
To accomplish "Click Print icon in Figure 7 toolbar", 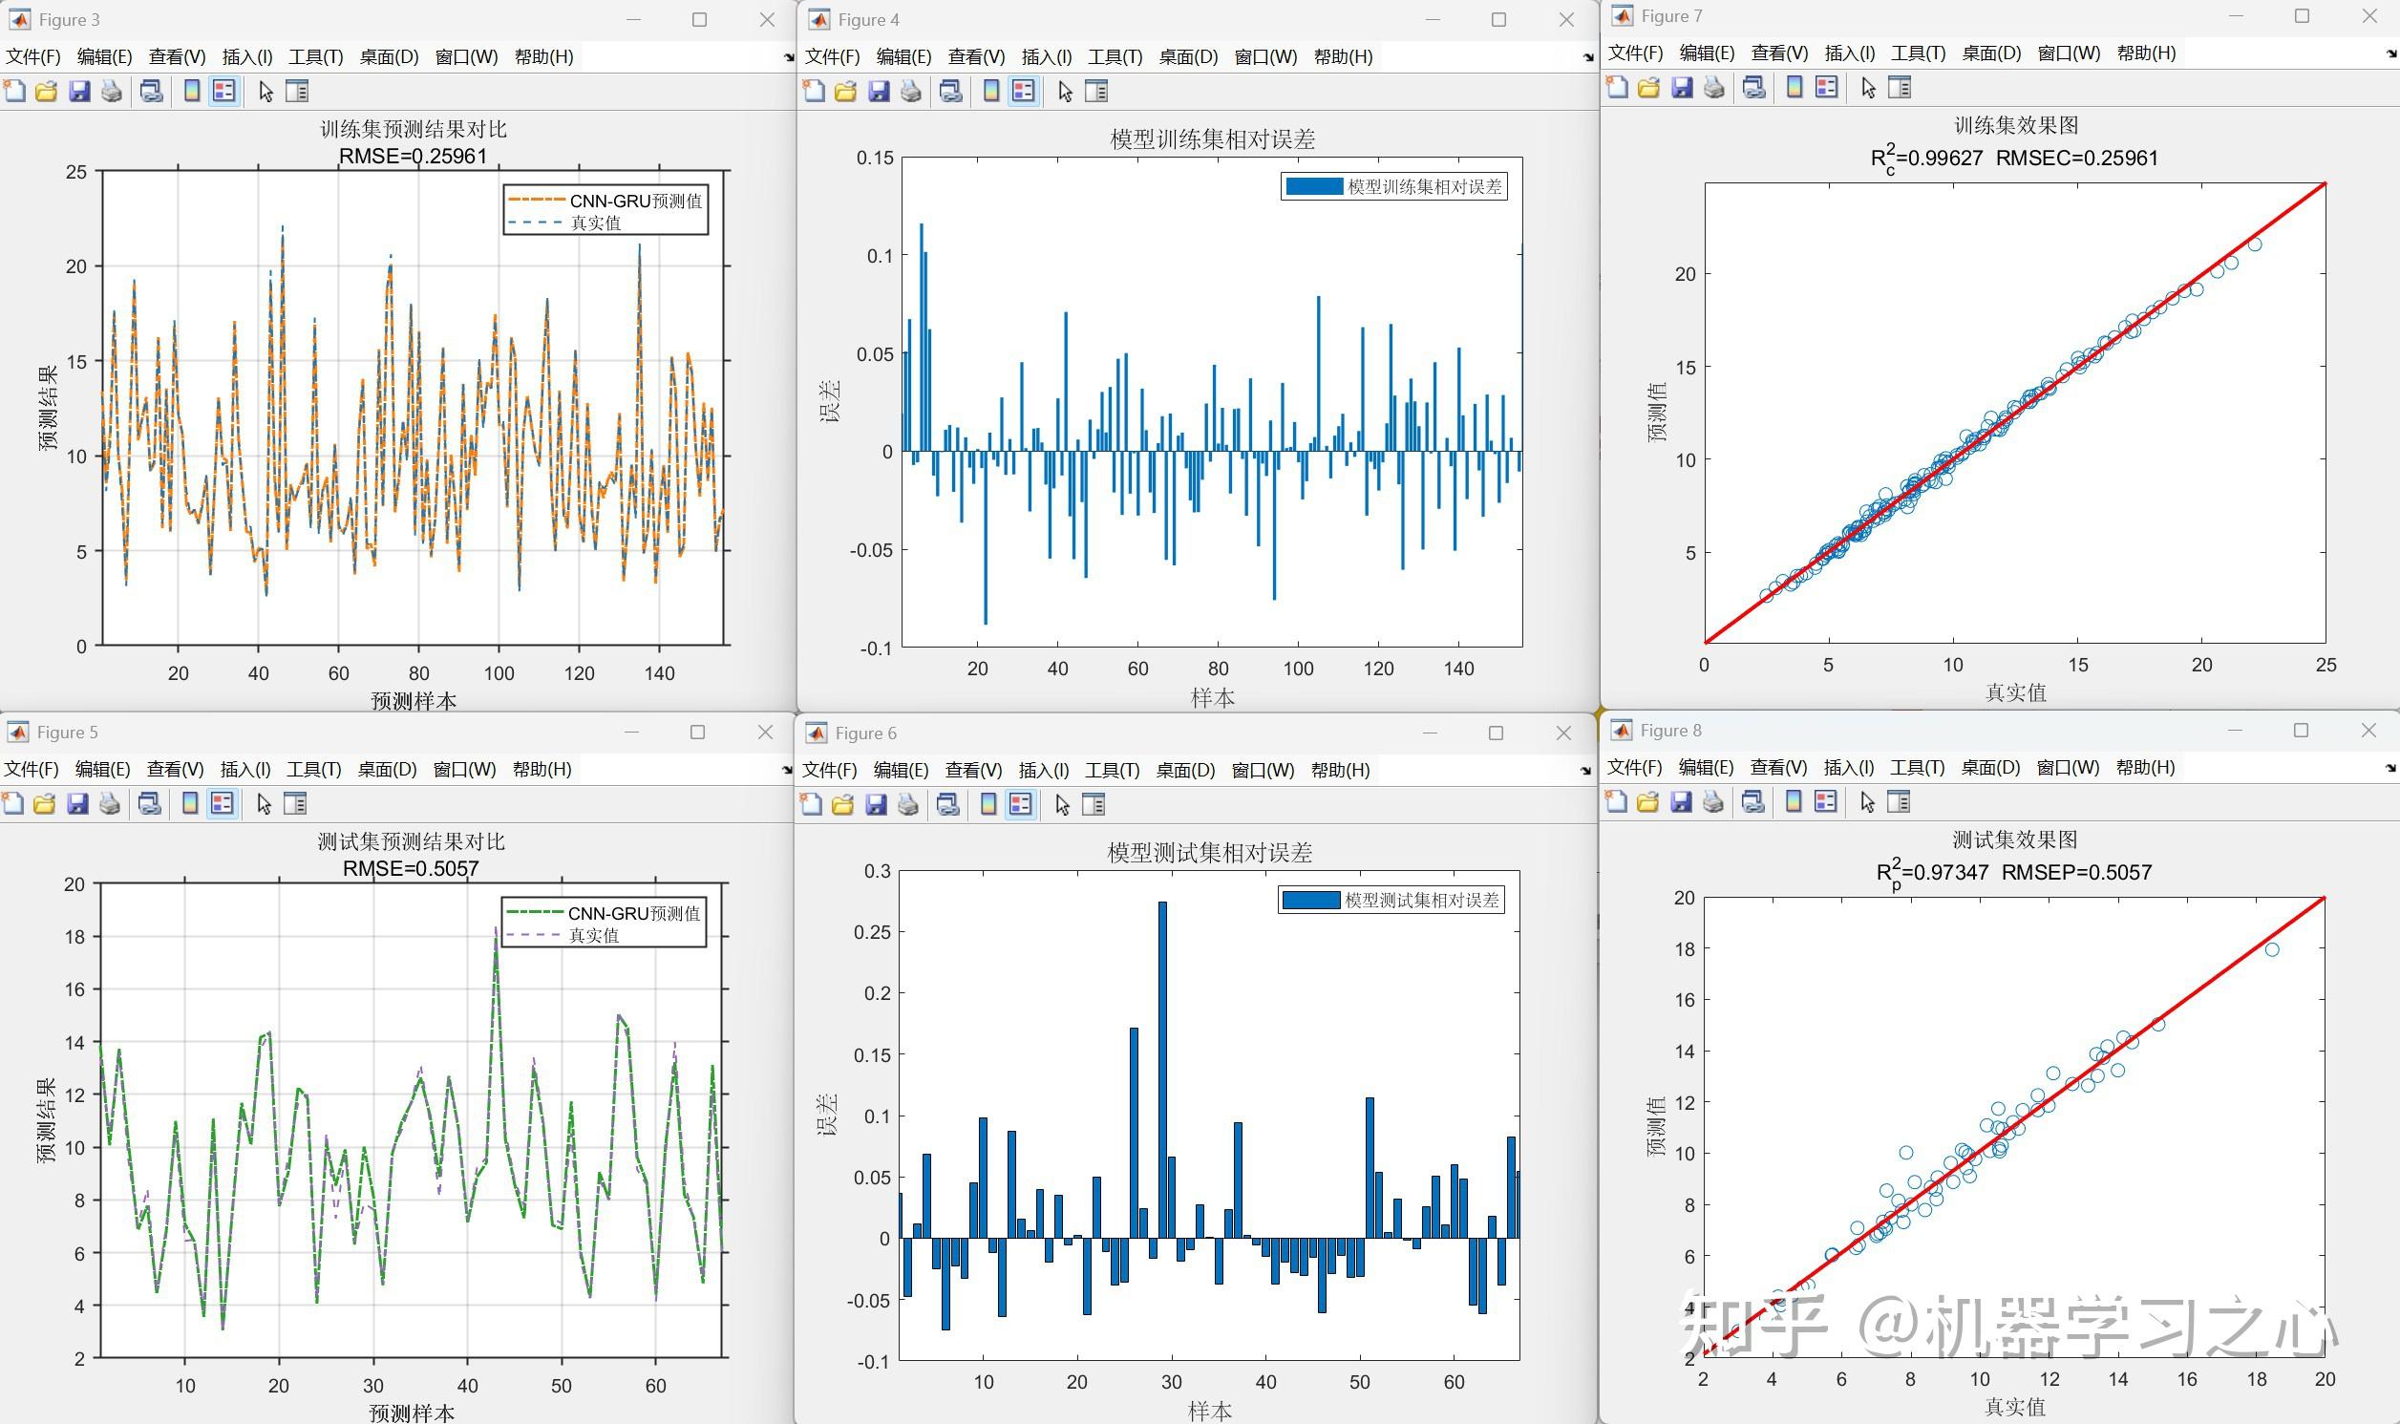I will pos(1713,87).
